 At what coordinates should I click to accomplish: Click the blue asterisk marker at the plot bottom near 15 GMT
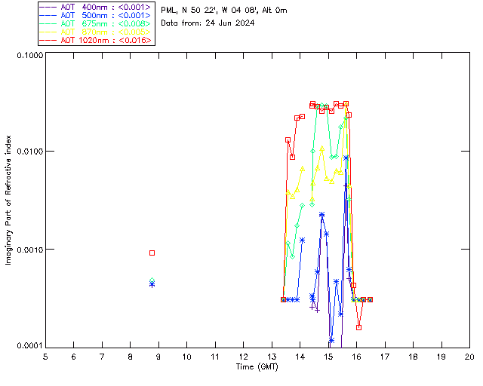(x=331, y=341)
